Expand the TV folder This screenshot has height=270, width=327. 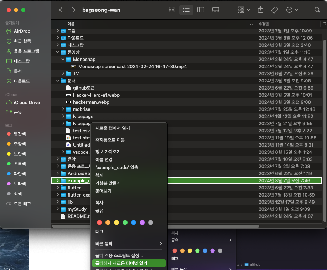pos(63,73)
